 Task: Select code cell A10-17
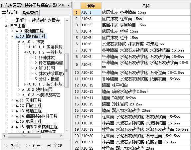point(91,117)
